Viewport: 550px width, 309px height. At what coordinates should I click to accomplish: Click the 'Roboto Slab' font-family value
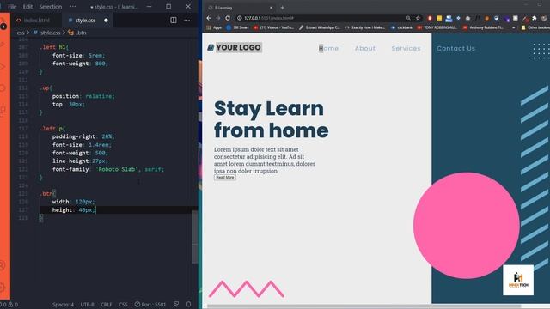tap(117, 169)
